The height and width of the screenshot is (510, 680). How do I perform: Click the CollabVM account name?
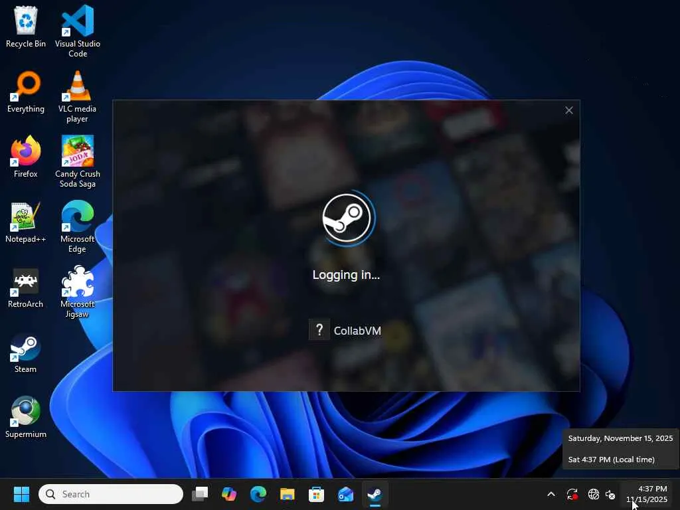click(x=357, y=331)
